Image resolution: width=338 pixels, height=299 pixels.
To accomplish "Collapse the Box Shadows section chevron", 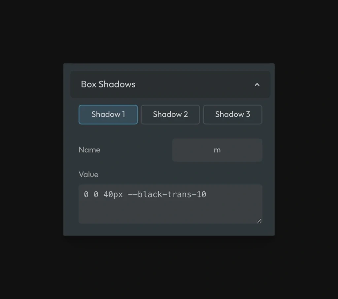I will click(257, 84).
